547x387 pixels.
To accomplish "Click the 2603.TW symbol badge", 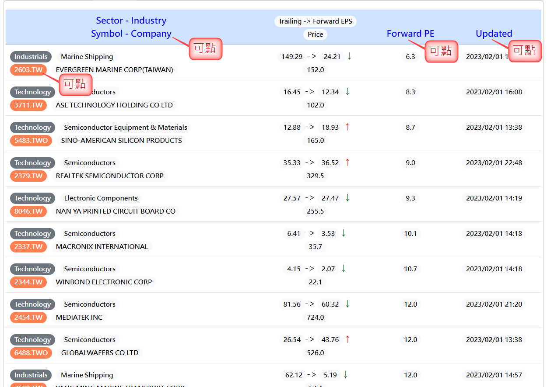I will pyautogui.click(x=28, y=70).
